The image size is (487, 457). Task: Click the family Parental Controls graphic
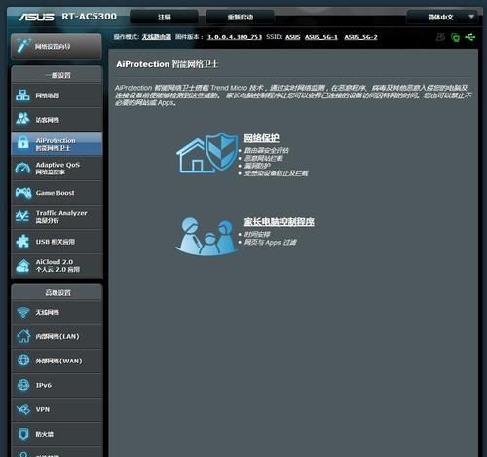[x=206, y=236]
